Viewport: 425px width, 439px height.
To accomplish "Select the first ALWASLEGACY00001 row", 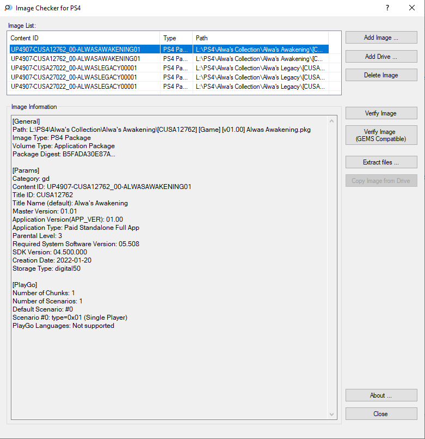I will tap(169, 68).
